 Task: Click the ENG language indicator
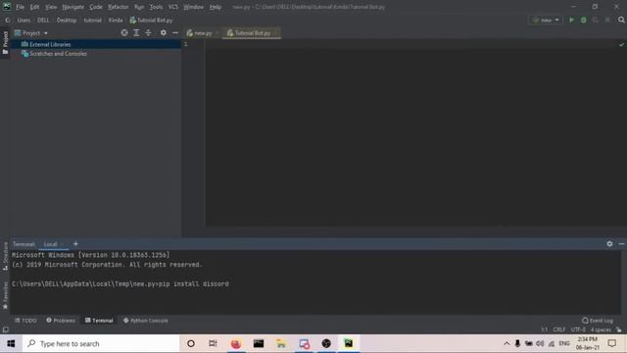(564, 343)
